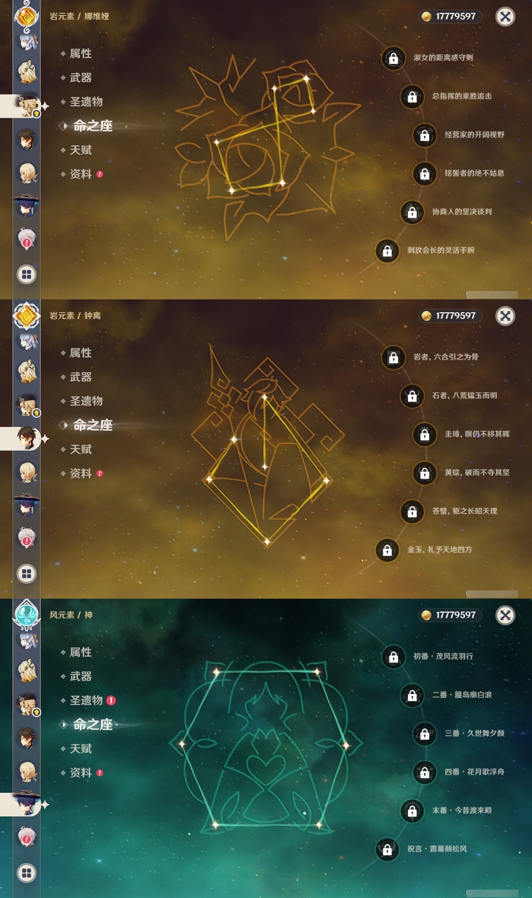Screen dimensions: 532x898
Task: Select the lock icon for 初番·茂风流羽行
Action: 393,656
